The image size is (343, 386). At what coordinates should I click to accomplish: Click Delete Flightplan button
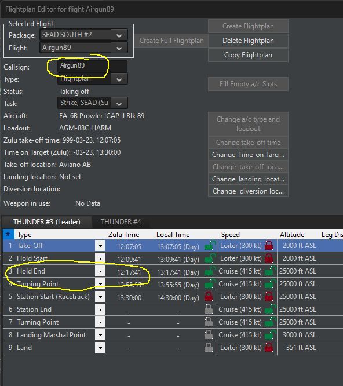(248, 41)
